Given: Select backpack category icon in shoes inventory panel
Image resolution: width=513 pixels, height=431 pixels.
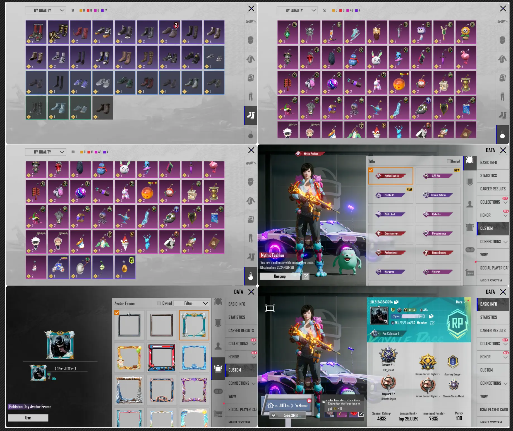Looking at the screenshot, I should pyautogui.click(x=251, y=78).
